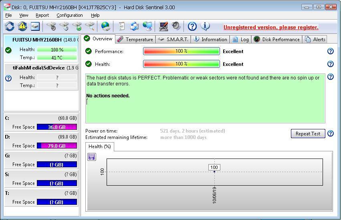Open the Configuration menu
Screen dimensions: 341x220
click(x=69, y=15)
